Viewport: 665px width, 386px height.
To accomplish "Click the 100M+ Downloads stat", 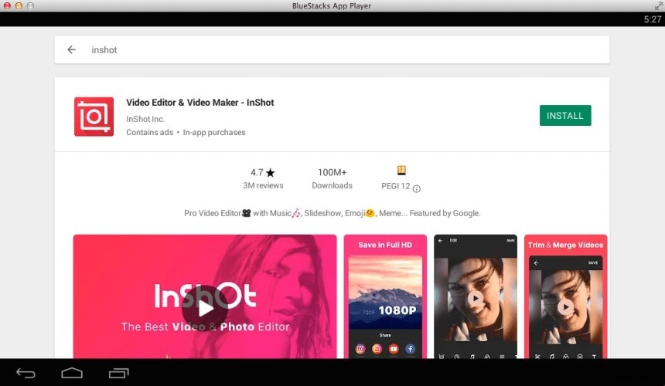I will 332,178.
